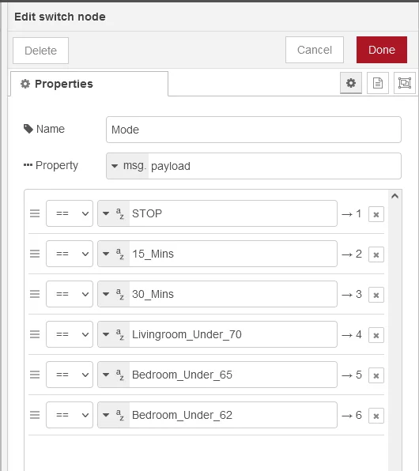Remove the STOP rule

point(376,214)
